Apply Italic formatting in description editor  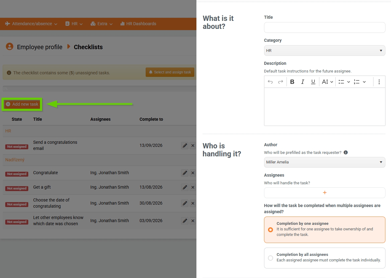(303, 82)
